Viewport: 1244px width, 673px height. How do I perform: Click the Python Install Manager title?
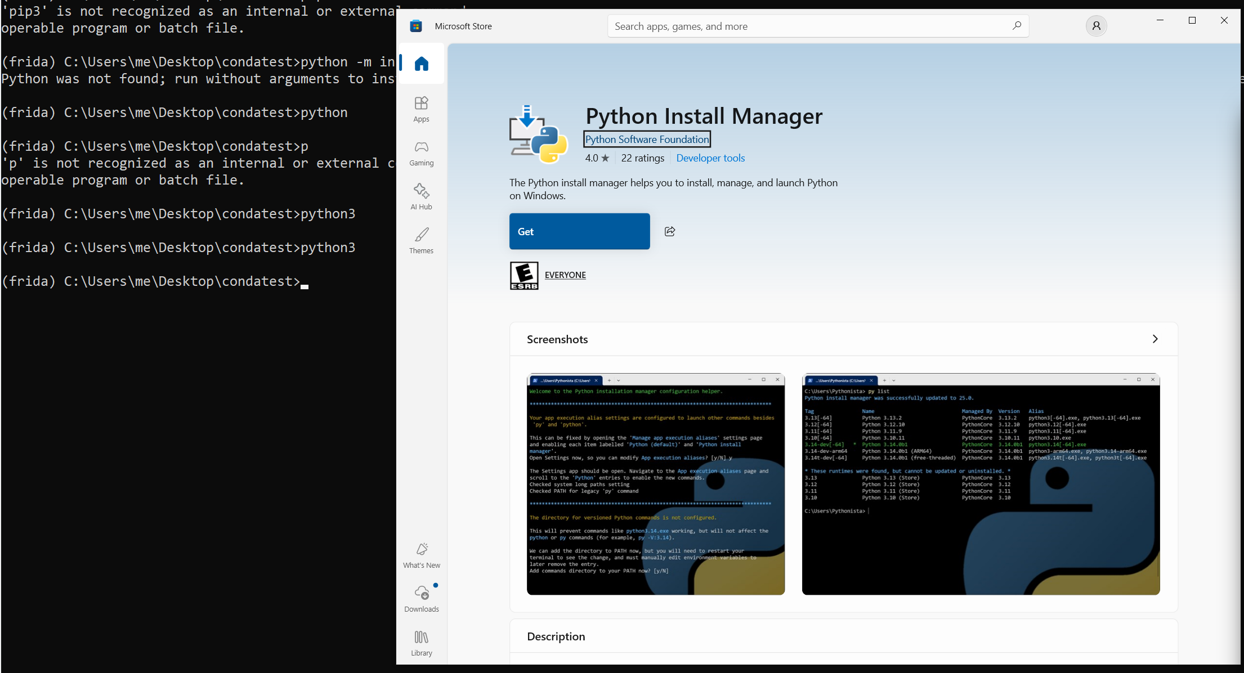704,116
